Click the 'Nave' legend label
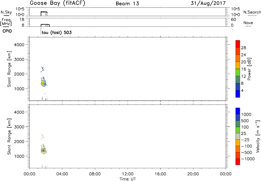Screen dimensions: 261x181 (x=248, y=23)
